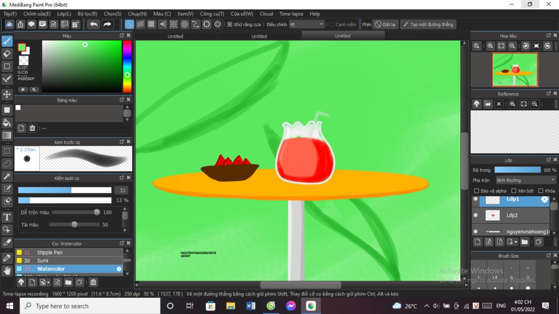The width and height of the screenshot is (559, 314).
Task: Click the Undo arrow in toolbar
Action: tap(93, 24)
